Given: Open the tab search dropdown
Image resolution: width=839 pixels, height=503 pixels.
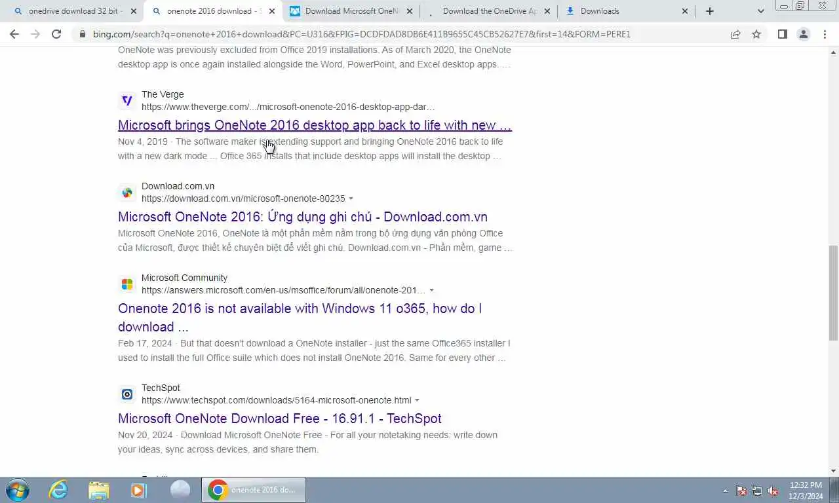Looking at the screenshot, I should pos(760,11).
